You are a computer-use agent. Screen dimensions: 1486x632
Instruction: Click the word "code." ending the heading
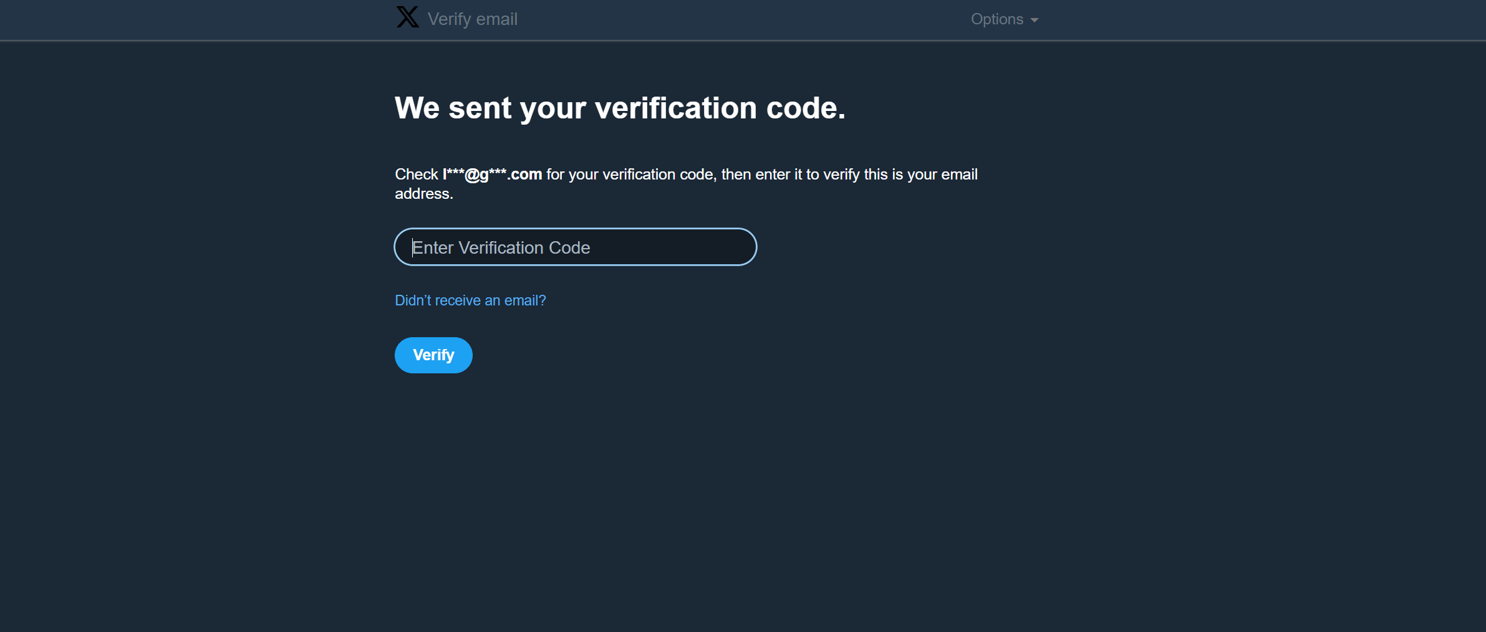click(x=805, y=108)
